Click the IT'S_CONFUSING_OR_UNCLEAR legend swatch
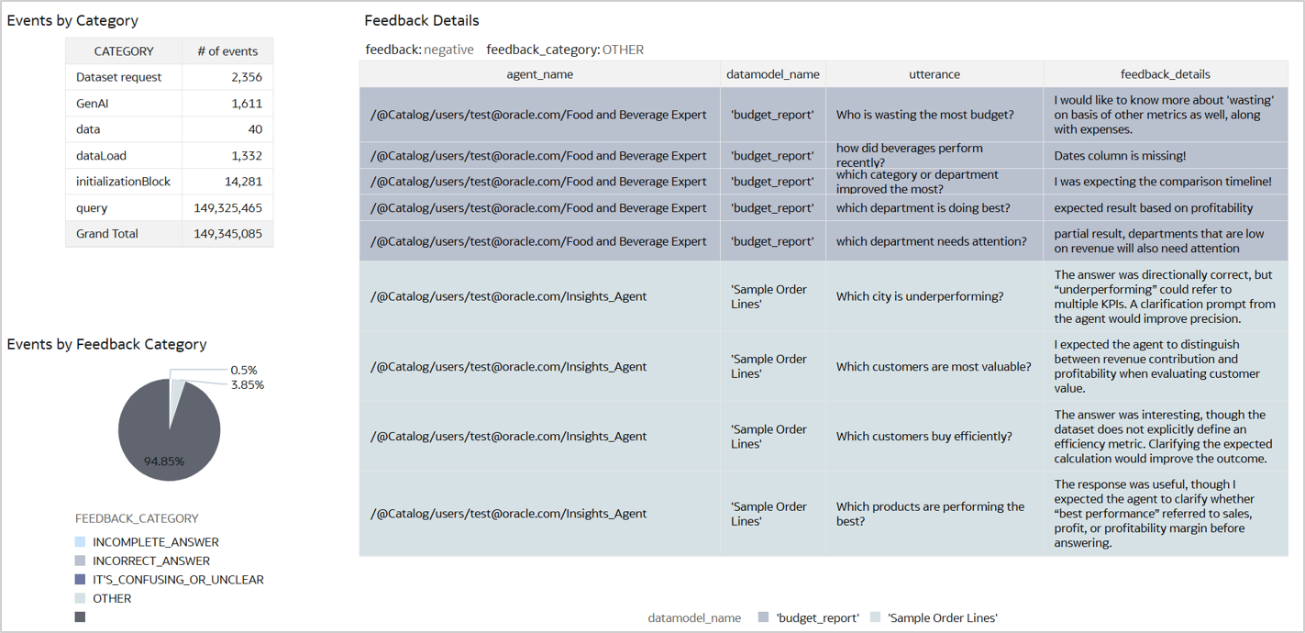Image resolution: width=1305 pixels, height=633 pixels. tap(81, 580)
